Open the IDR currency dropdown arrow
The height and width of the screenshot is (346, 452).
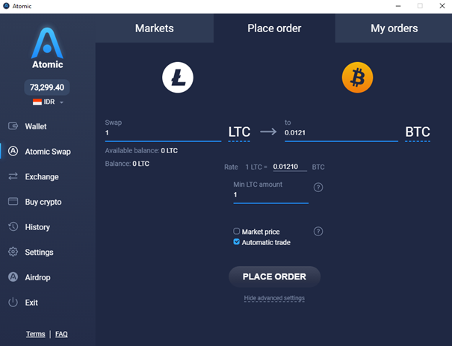pos(61,102)
